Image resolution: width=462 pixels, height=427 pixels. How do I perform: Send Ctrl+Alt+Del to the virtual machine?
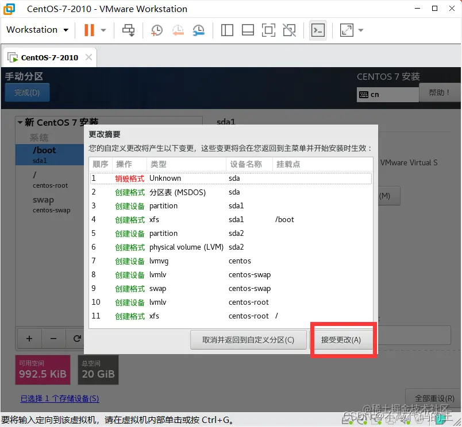(x=129, y=30)
